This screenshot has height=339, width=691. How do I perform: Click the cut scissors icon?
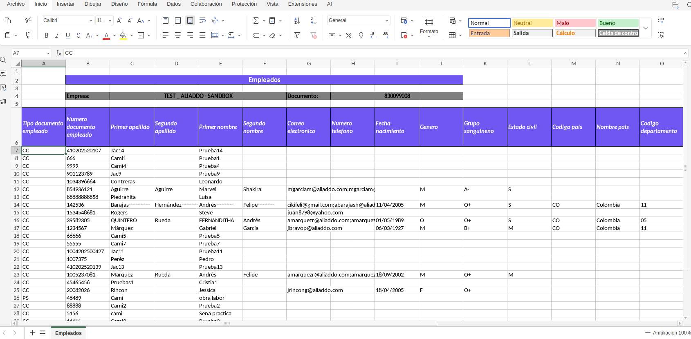[28, 20]
